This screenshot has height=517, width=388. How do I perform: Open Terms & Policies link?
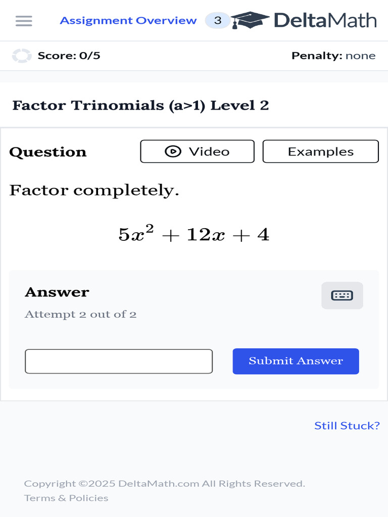(x=66, y=498)
